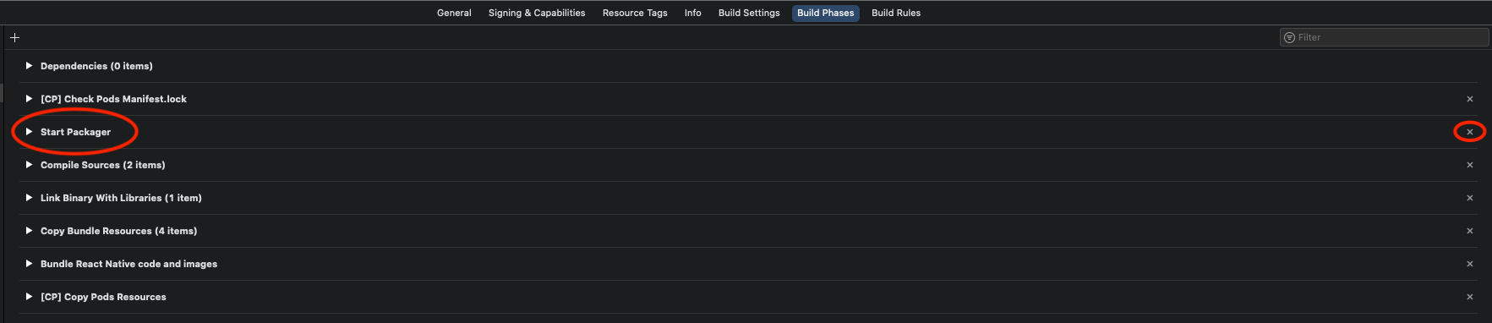Expand the Check Pods Manifest.lock triangle
The height and width of the screenshot is (323, 1492).
point(29,99)
